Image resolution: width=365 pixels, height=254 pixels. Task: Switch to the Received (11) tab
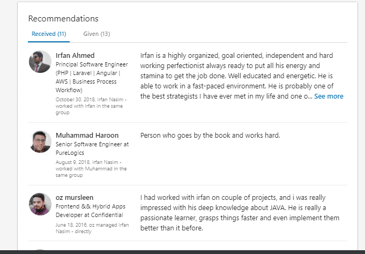coord(49,34)
